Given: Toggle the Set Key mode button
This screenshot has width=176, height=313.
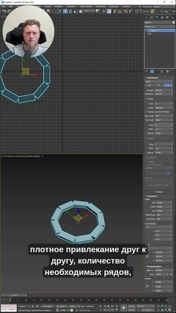Looking at the screenshot, I should (132, 310).
